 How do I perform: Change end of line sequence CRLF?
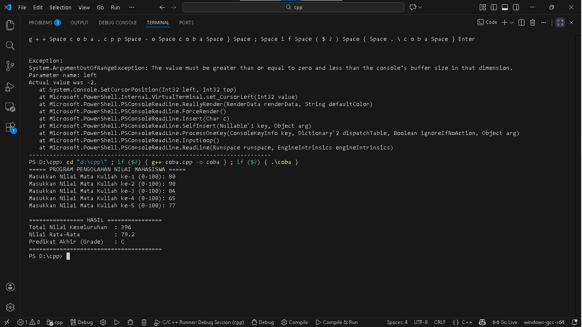(440, 322)
